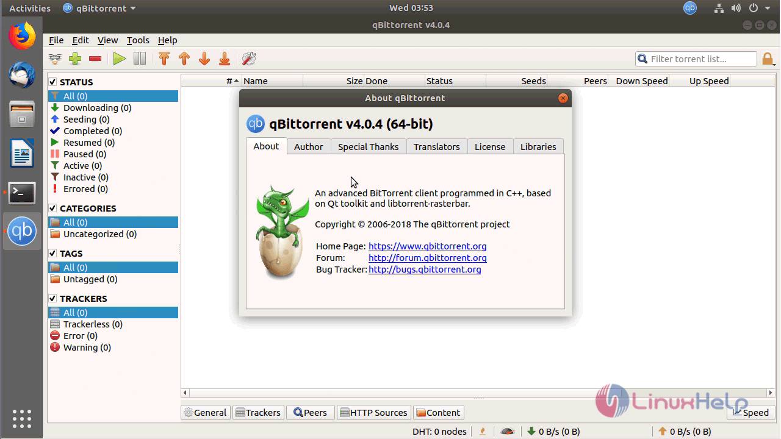Click the power icon in top panel
This screenshot has width=781, height=439.
click(x=754, y=8)
